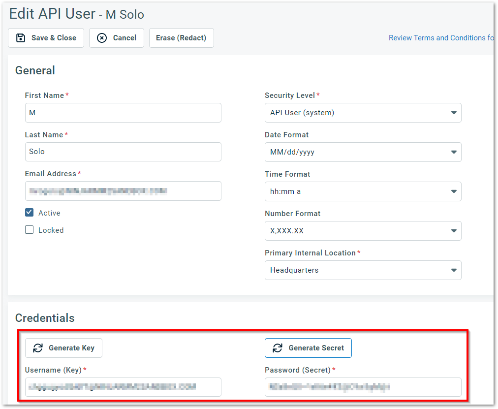Click the Number Format dropdown arrow icon
The image size is (498, 409).
(x=453, y=231)
